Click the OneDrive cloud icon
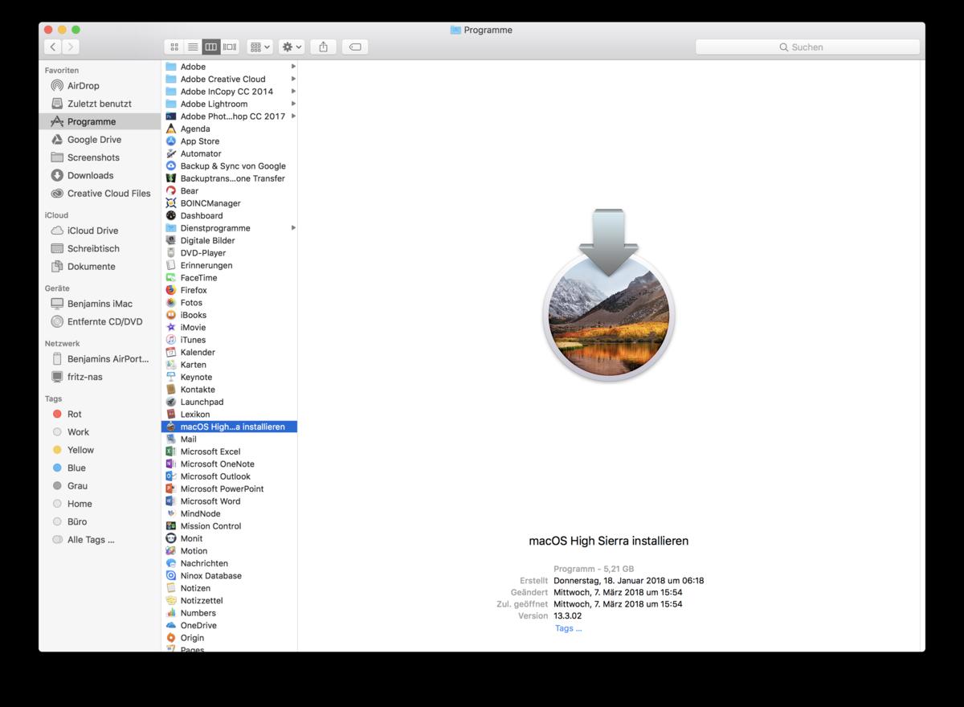Viewport: 964px width, 707px height. (x=171, y=625)
